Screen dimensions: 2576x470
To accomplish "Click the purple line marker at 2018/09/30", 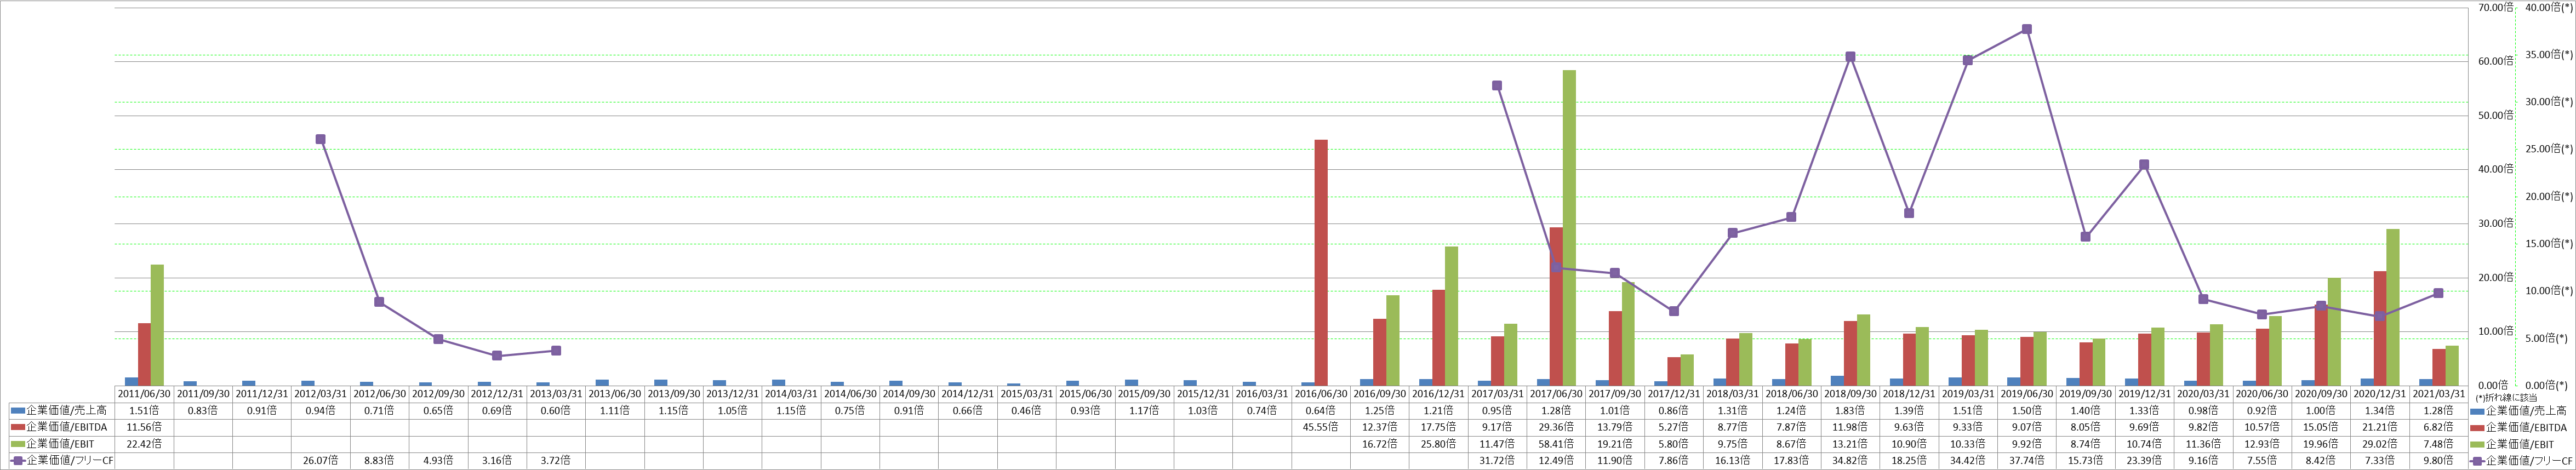I will point(1850,57).
